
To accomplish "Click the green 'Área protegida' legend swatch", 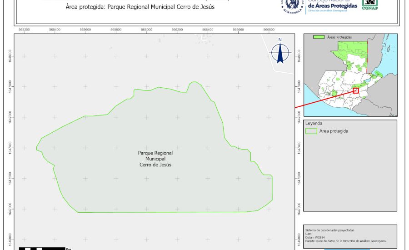I will [x=311, y=131].
